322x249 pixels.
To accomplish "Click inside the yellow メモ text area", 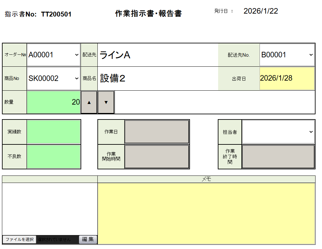I will (x=206, y=214).
